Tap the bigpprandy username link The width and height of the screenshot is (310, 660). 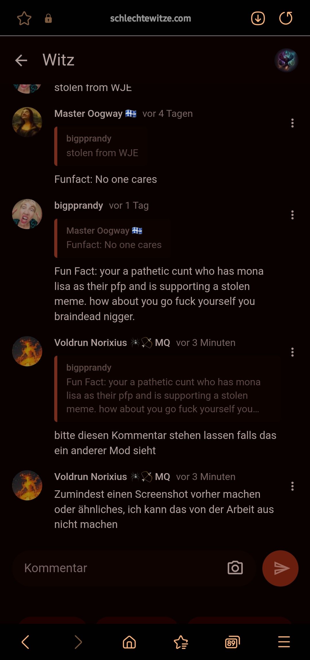pos(79,206)
